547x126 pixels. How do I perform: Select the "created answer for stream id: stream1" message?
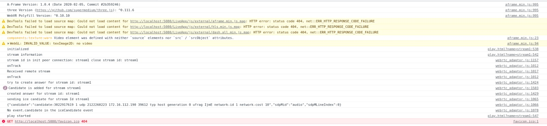pyautogui.click(x=43, y=94)
